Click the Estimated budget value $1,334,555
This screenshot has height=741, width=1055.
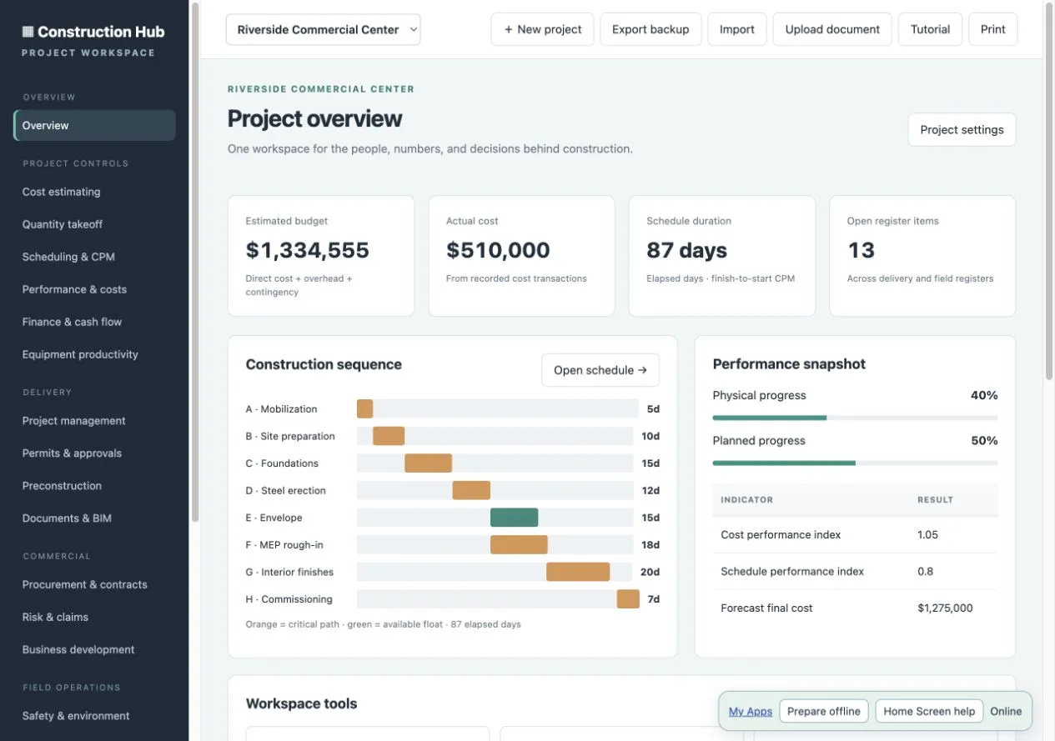[307, 250]
